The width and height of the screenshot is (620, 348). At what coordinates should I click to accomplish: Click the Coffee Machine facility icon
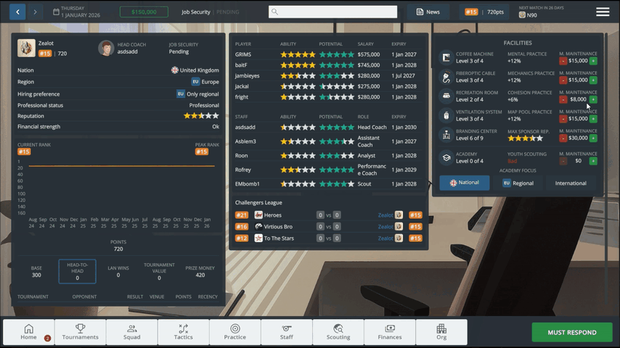pos(446,57)
